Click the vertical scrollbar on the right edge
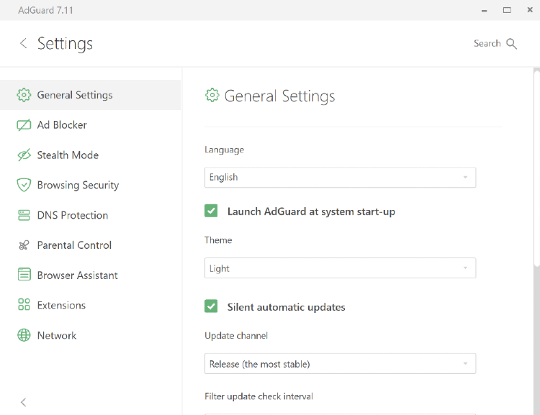 pos(536,168)
